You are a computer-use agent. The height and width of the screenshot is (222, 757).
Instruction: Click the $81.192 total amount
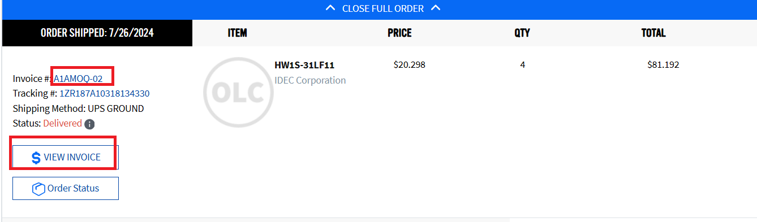tap(663, 64)
